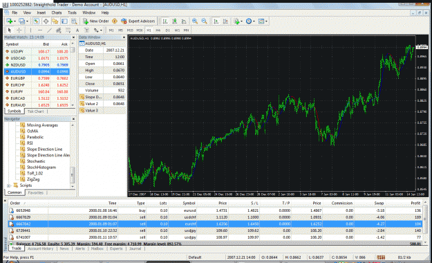432x263 pixels.
Task: Open the Charts menu
Action: click(57, 12)
